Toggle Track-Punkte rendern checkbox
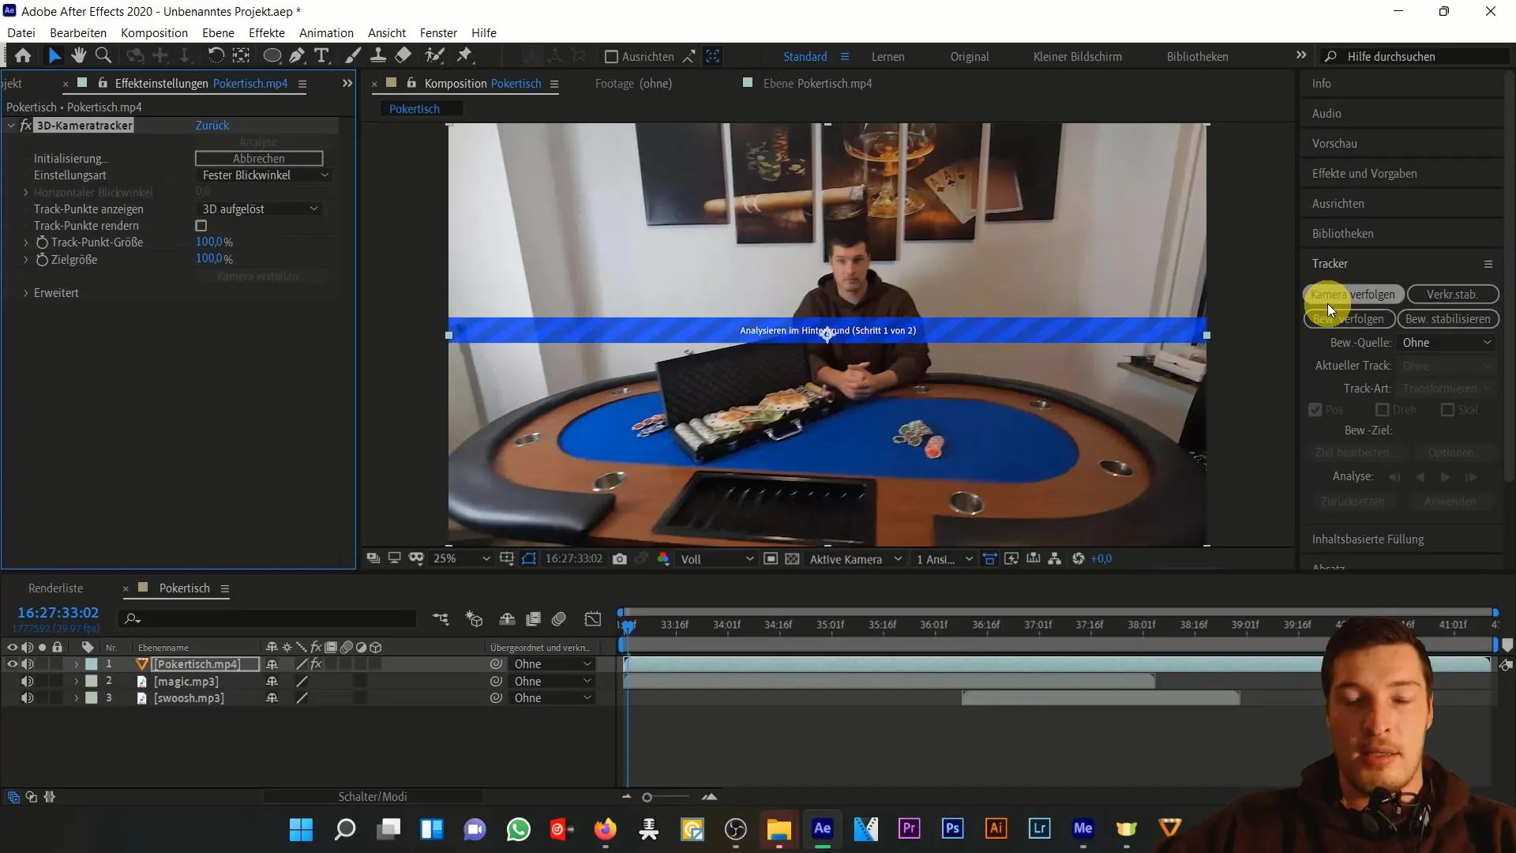Screen dimensions: 1516x853 (201, 226)
